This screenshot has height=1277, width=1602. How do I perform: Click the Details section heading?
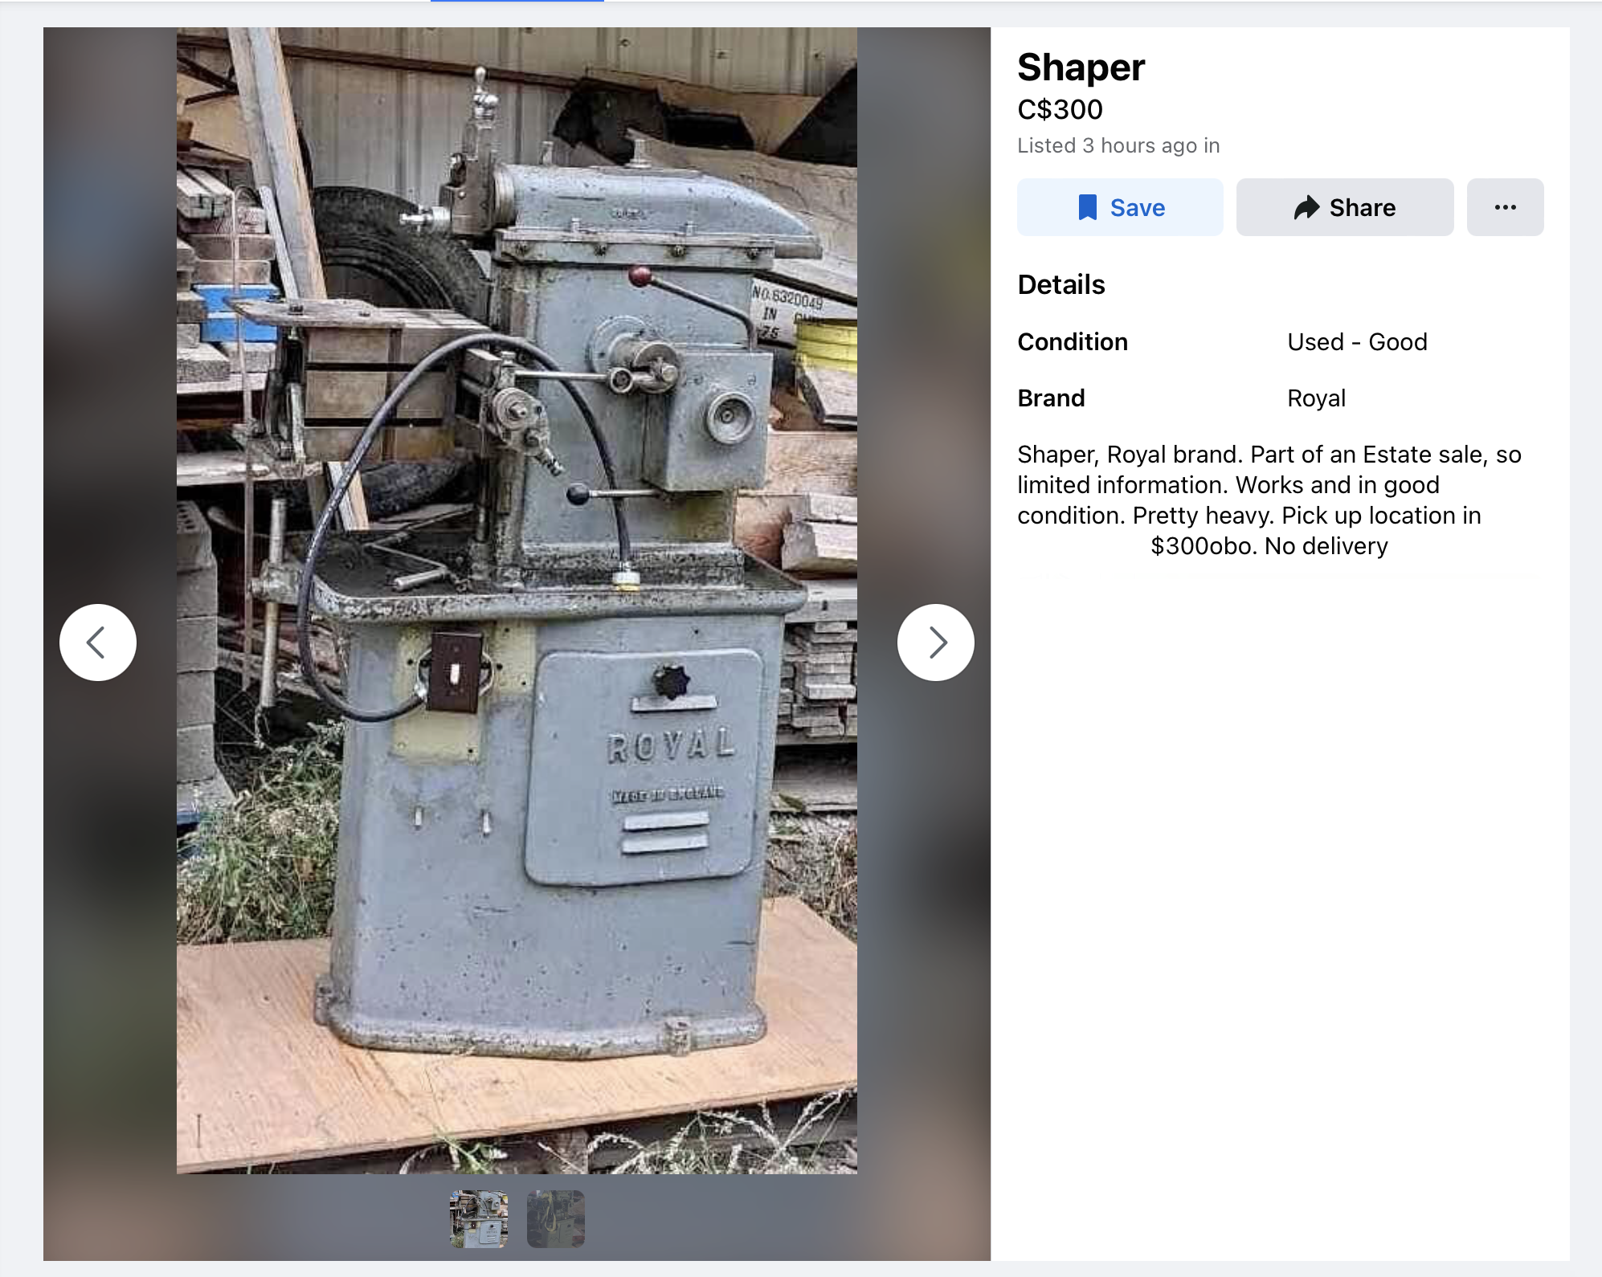pos(1061,284)
